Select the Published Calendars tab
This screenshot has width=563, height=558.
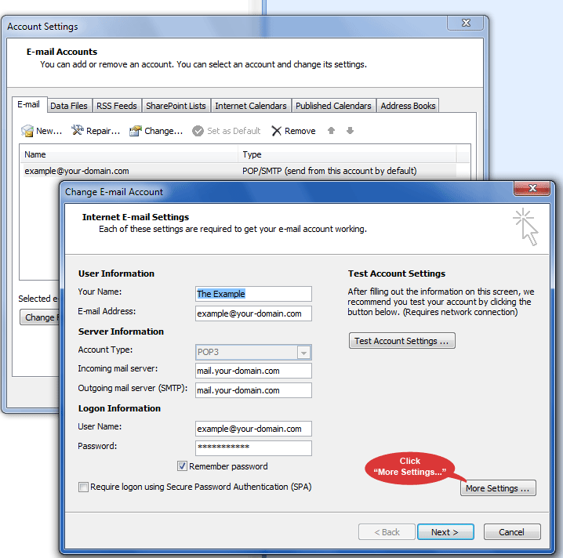(x=333, y=106)
